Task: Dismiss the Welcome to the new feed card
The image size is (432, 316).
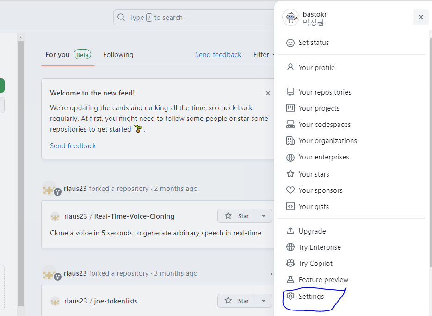Action: 268,93
